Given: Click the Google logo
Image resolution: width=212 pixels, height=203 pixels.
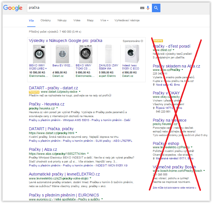Looking at the screenshot, I should point(13,8).
